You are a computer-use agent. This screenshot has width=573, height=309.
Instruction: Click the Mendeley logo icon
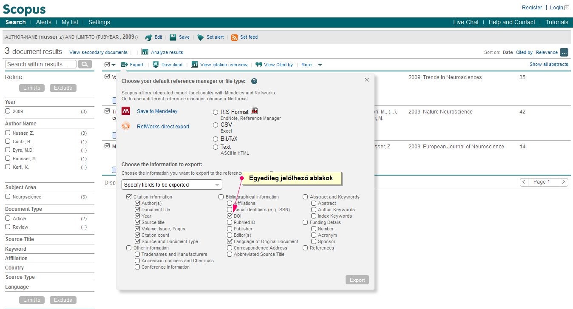(126, 111)
